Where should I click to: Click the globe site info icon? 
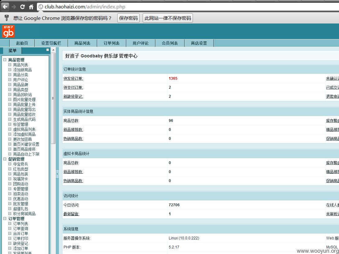[41, 7]
